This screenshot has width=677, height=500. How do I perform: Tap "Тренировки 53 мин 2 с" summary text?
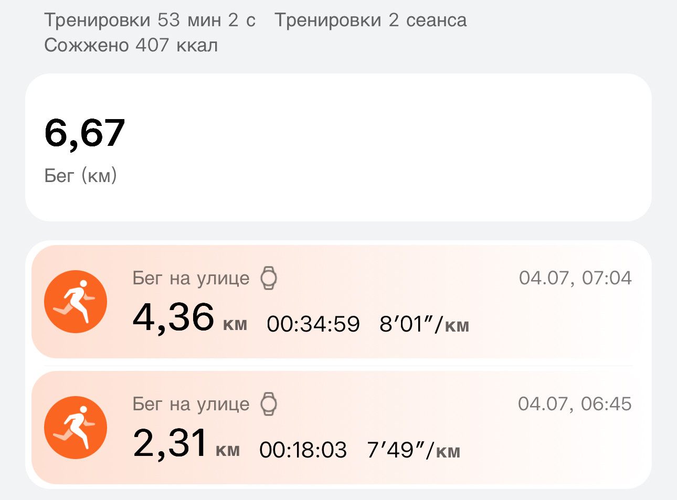click(x=150, y=20)
